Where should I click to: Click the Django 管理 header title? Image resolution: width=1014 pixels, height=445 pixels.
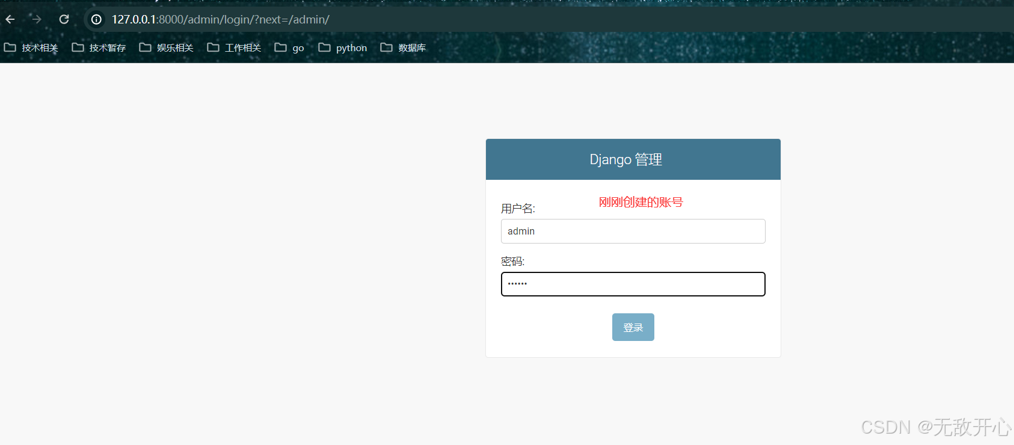[x=625, y=159]
